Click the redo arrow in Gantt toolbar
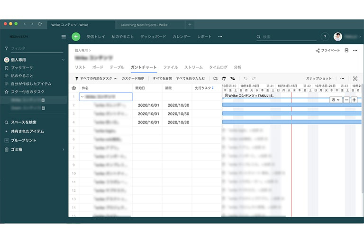This screenshot has width=364, height=243. pos(254,78)
